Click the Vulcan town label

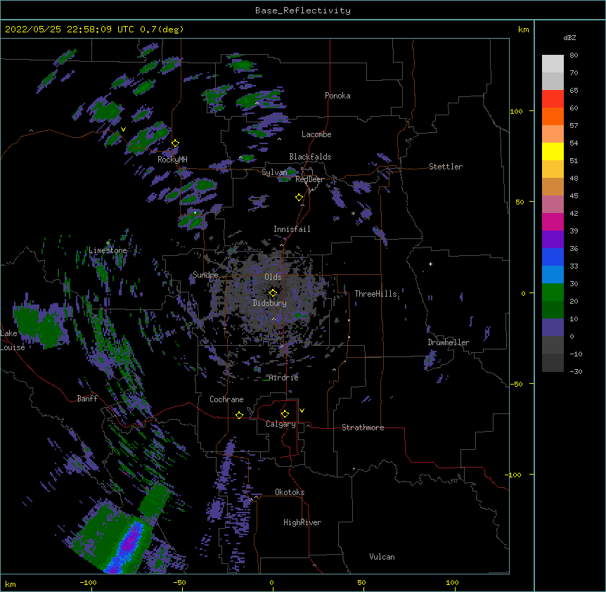click(382, 557)
